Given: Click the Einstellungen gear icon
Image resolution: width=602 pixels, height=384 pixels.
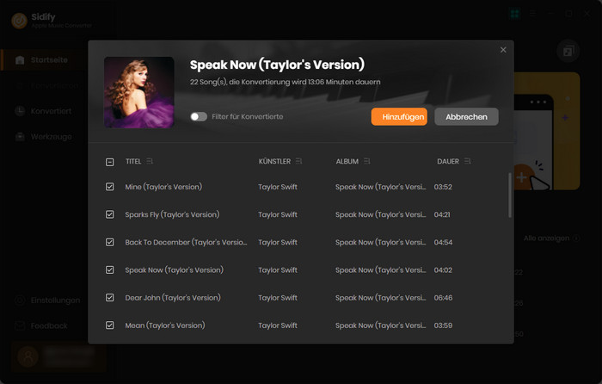Looking at the screenshot, I should coord(20,300).
